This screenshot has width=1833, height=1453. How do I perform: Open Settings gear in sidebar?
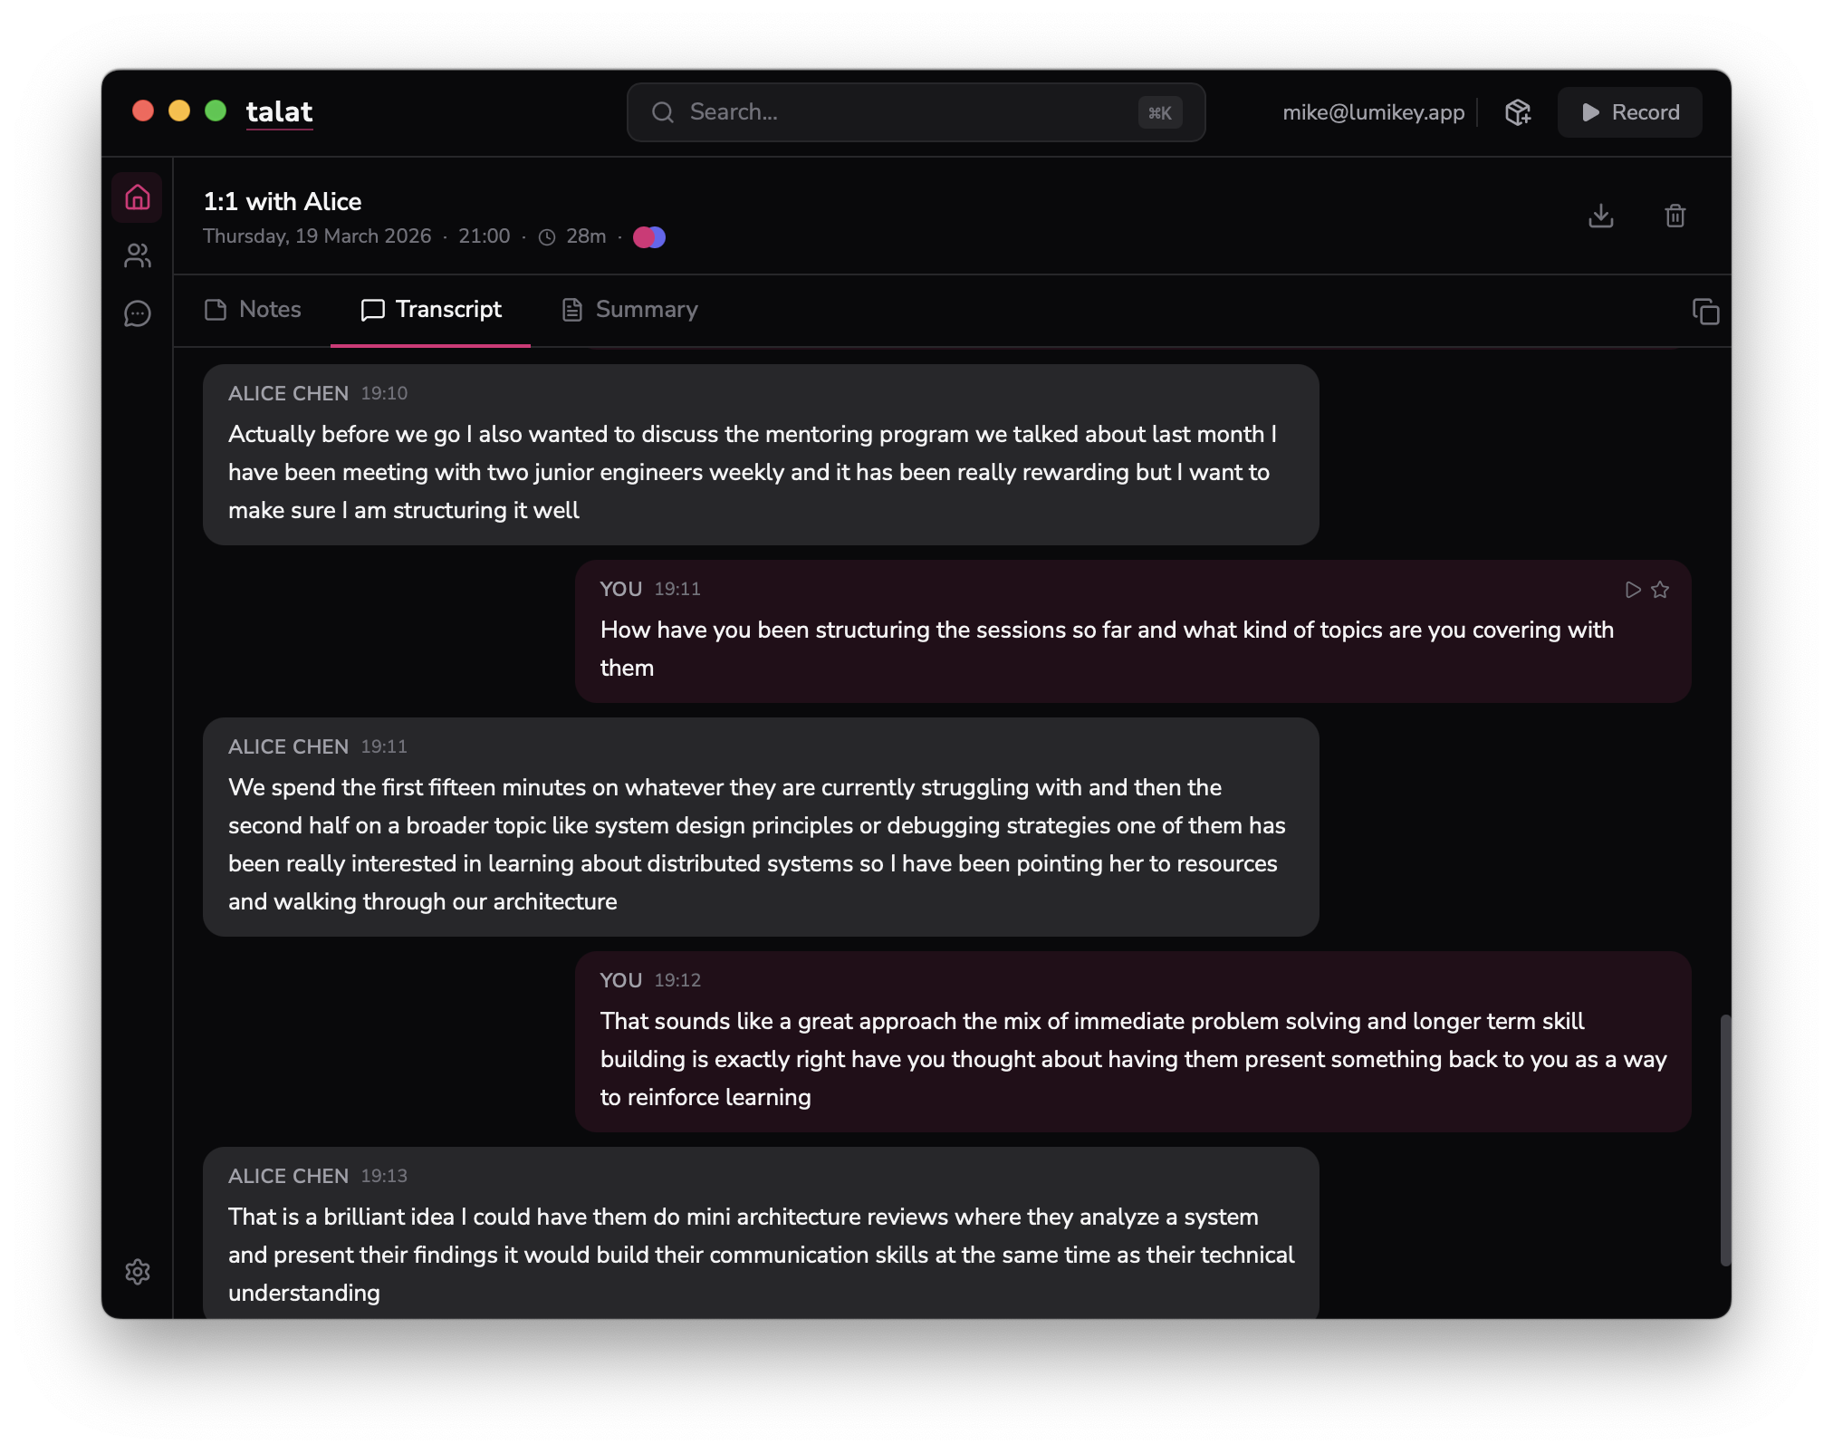pos(137,1272)
